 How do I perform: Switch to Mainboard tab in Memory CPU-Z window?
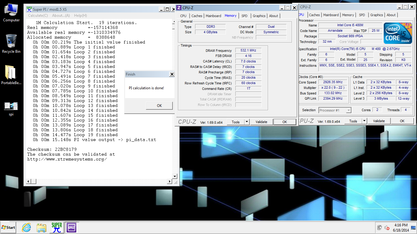(213, 16)
